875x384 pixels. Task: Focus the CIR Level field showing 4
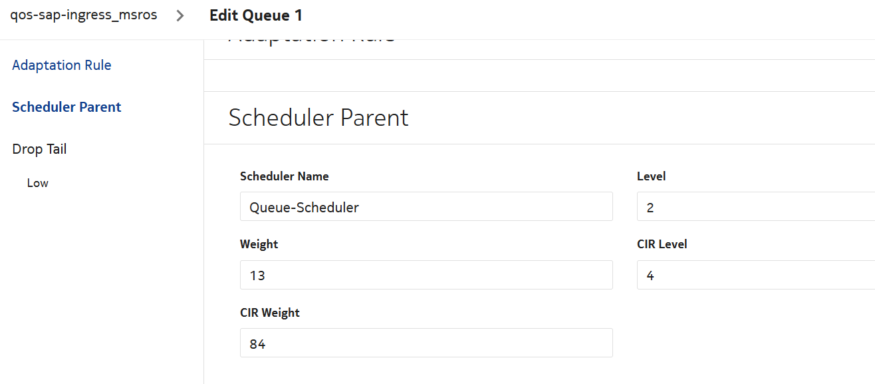(755, 275)
